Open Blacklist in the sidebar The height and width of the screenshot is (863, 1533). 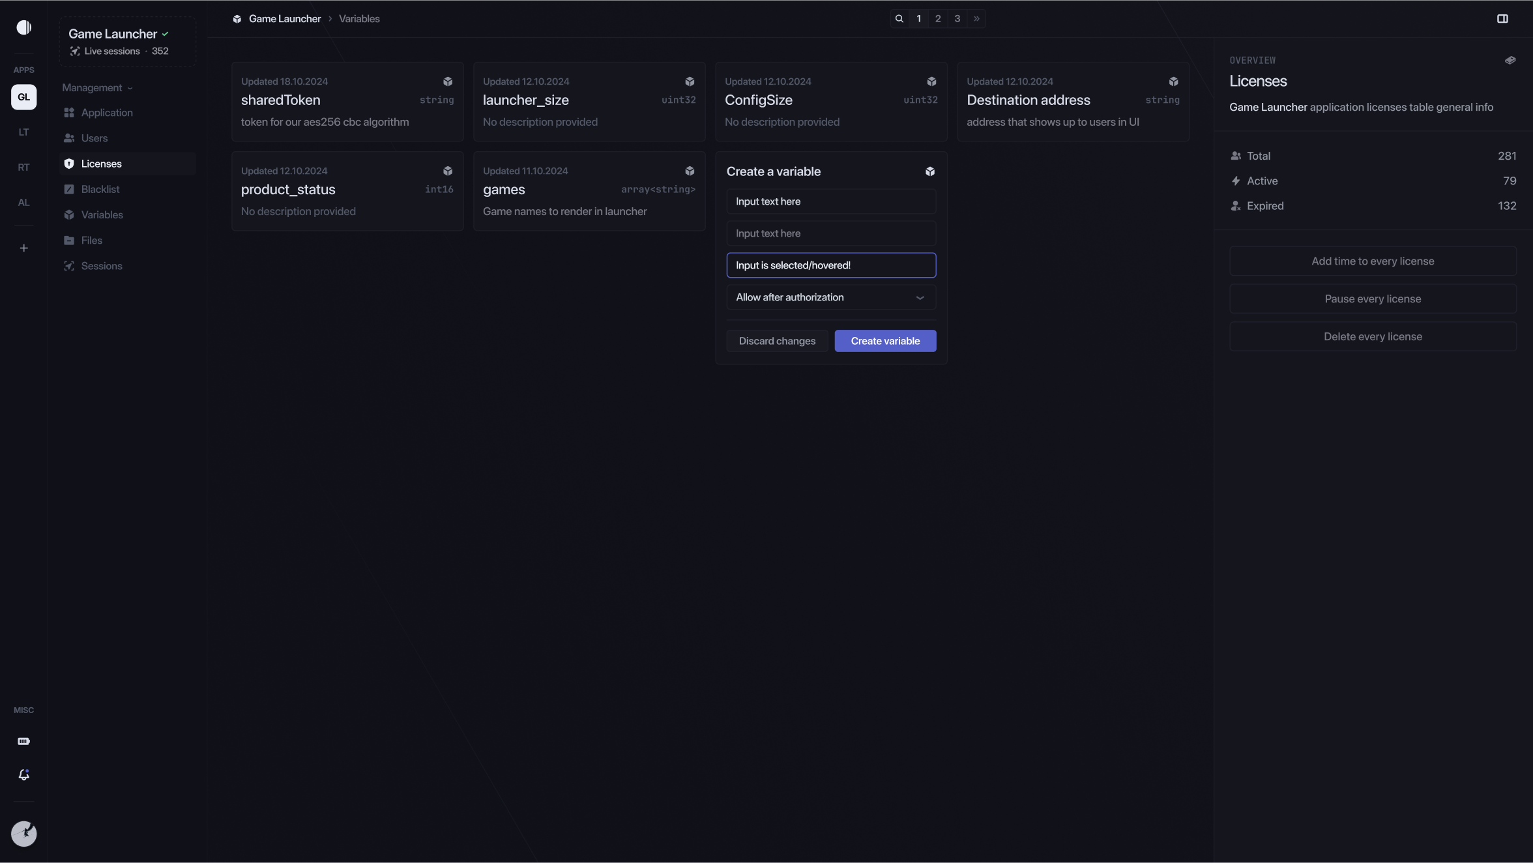pos(100,190)
